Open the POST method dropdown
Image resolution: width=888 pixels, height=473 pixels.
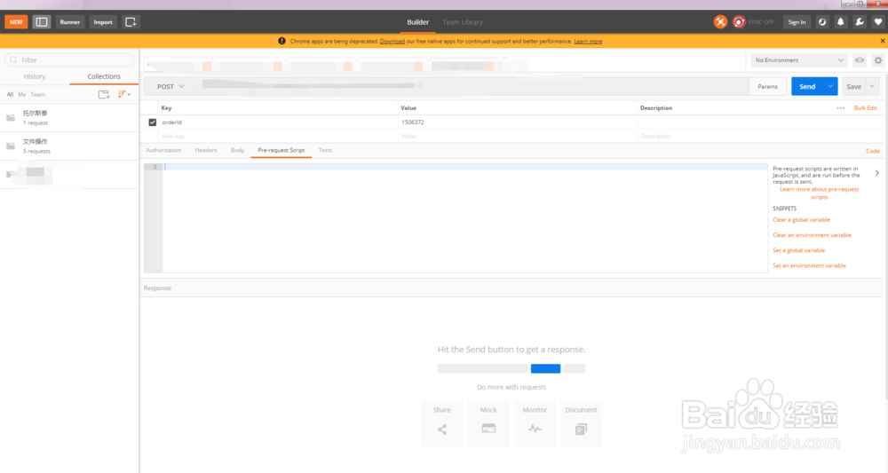(170, 87)
